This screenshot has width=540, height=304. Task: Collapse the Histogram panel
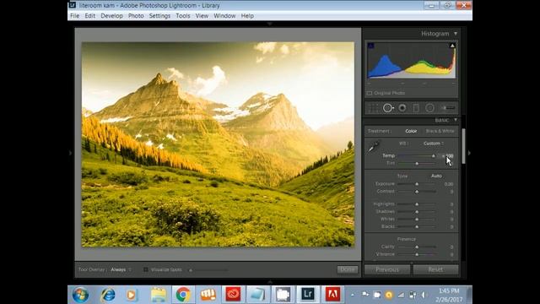(x=456, y=34)
